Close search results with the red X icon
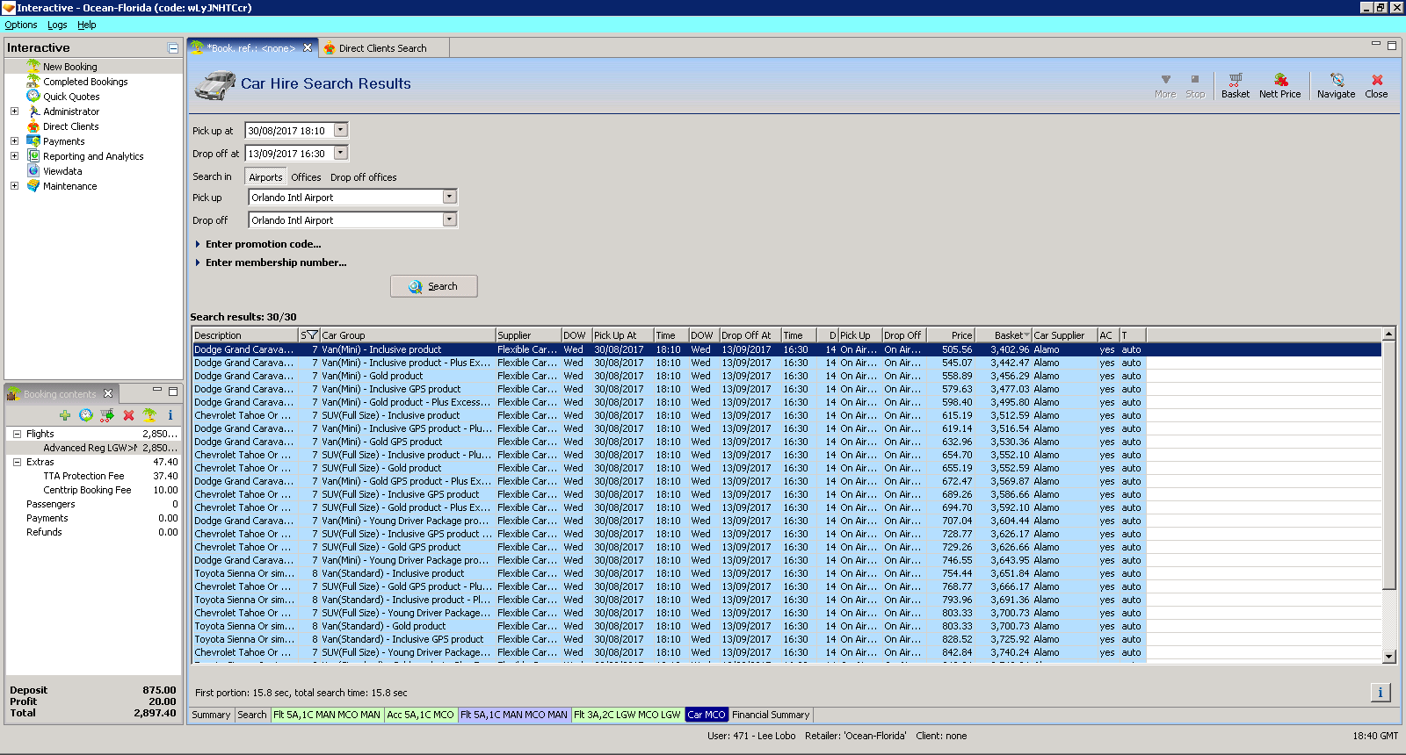 [1376, 85]
